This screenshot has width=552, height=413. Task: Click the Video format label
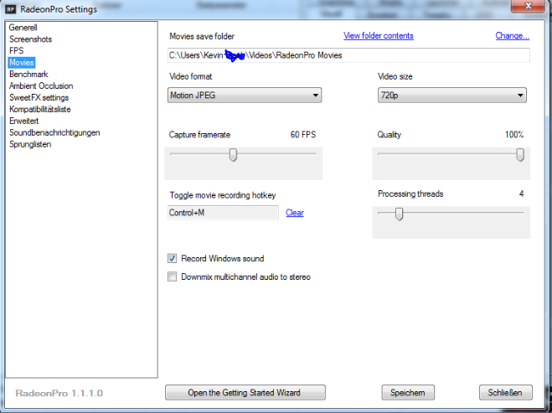pos(190,76)
